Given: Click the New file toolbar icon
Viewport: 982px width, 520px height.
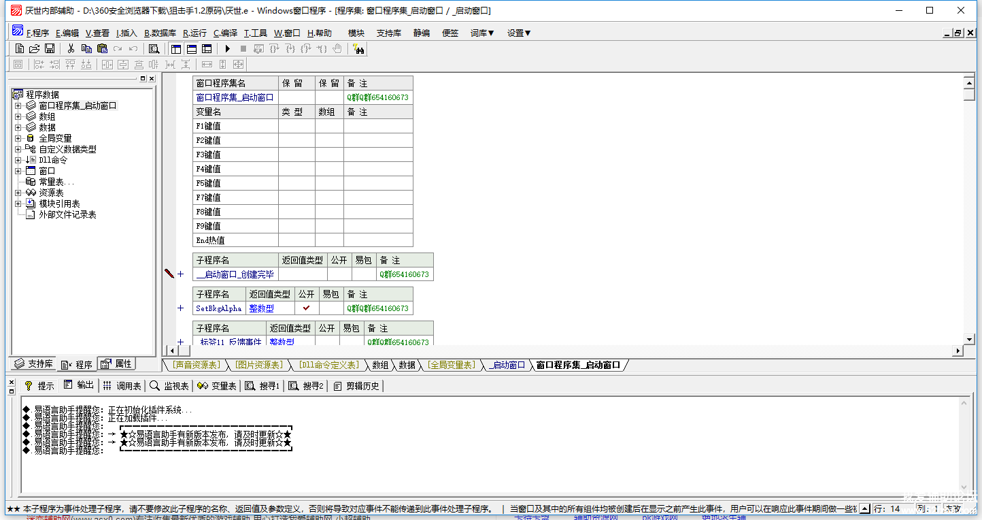Looking at the screenshot, I should point(20,48).
